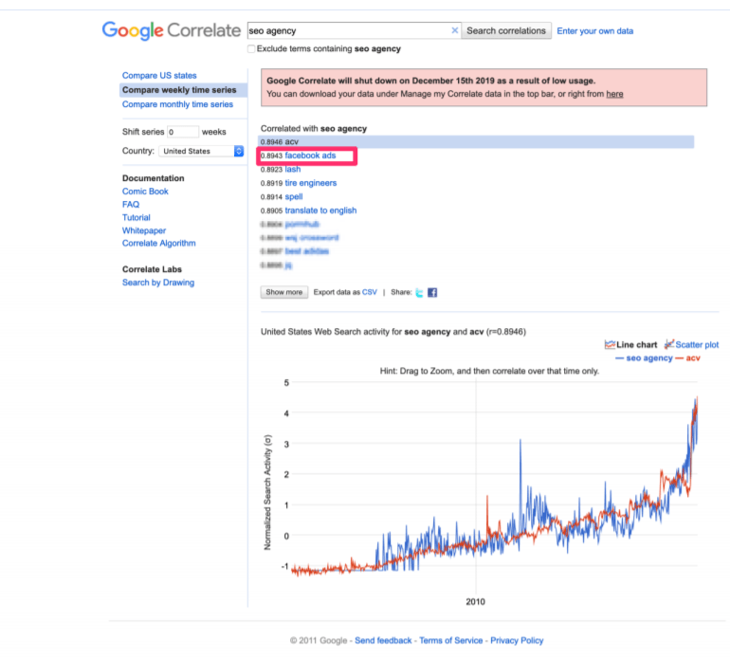Select Compare US states
Image resolution: width=730 pixels, height=659 pixels.
pos(159,76)
